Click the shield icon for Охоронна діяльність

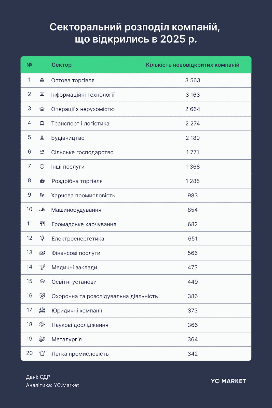42,296
